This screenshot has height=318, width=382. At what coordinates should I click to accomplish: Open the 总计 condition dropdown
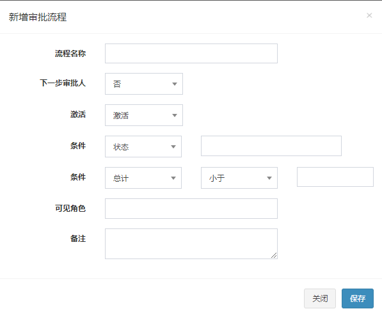pyautogui.click(x=143, y=178)
